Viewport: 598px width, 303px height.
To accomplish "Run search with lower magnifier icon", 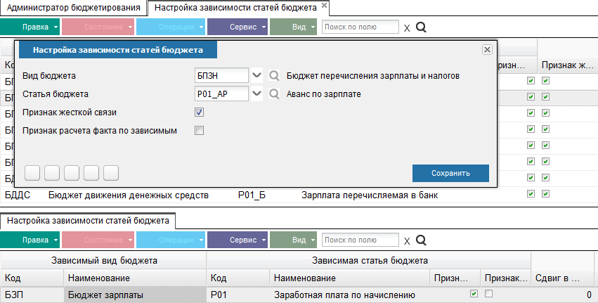I will (x=421, y=240).
